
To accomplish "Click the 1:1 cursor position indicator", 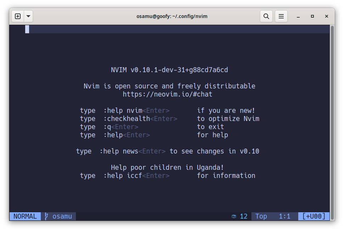I will click(x=284, y=216).
